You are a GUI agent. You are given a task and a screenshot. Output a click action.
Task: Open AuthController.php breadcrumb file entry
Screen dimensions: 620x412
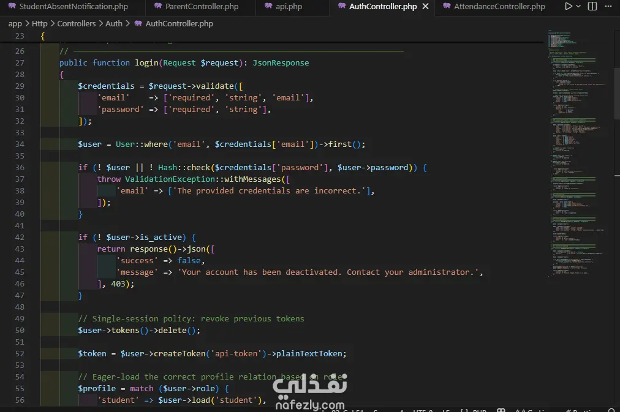click(x=179, y=24)
